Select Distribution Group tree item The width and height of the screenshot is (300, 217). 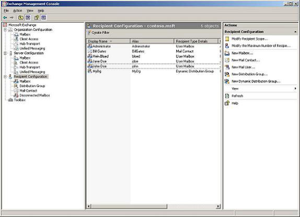pos(32,86)
